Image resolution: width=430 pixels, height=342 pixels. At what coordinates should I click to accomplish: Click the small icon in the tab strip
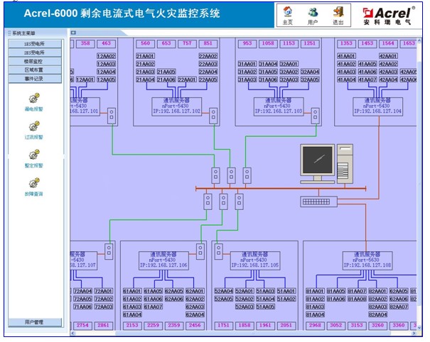[73, 33]
